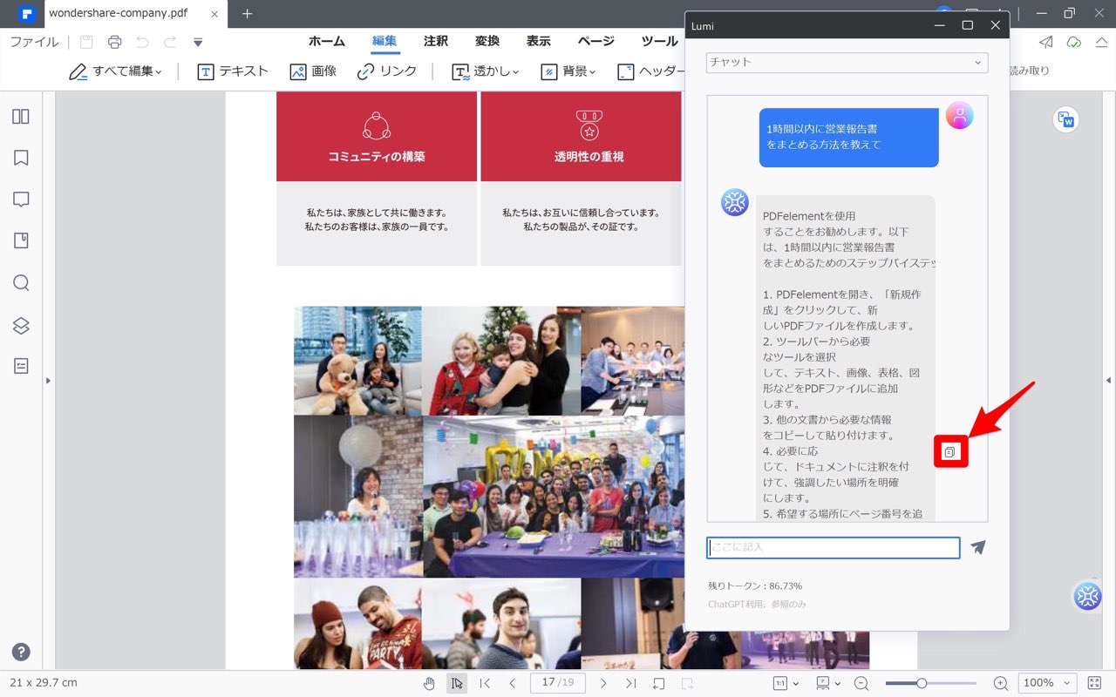Open the ファイル menu
Image resolution: width=1116 pixels, height=697 pixels.
(34, 42)
